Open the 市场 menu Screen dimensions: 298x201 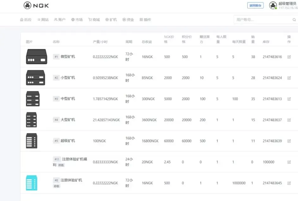pyautogui.click(x=77, y=20)
